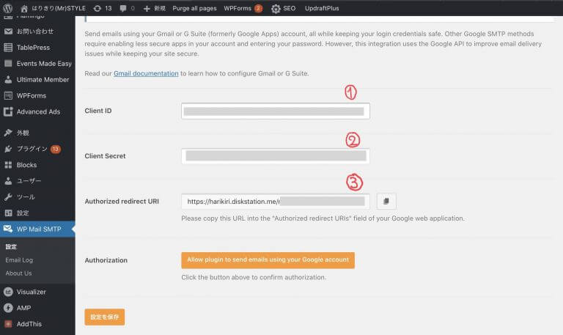Open the Advanced Ads sidebar menu
Screen dimensions: 563x335
point(37,111)
